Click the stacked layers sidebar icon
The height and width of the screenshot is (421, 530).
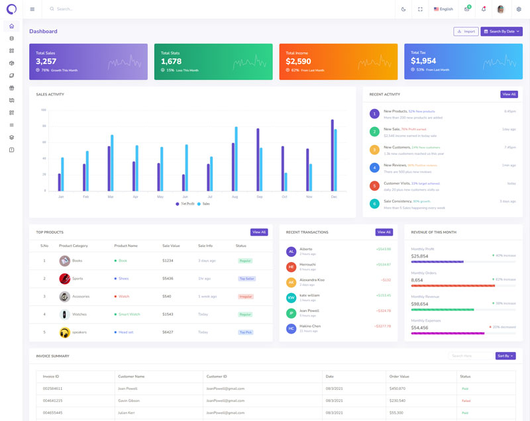click(x=11, y=138)
